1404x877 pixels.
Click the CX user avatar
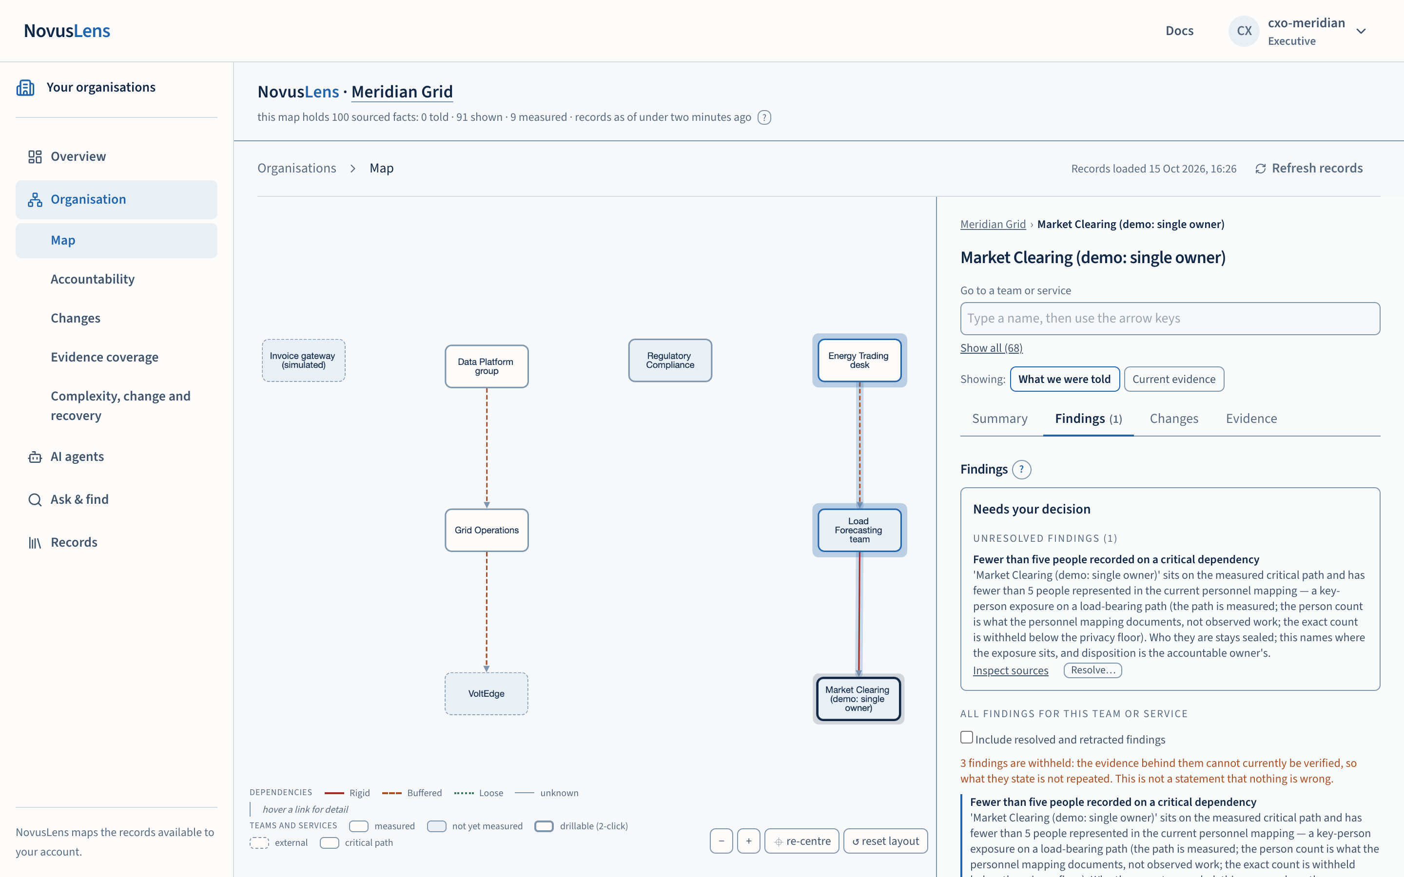1244,31
